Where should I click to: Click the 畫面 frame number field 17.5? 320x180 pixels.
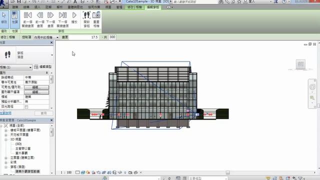tap(84, 37)
